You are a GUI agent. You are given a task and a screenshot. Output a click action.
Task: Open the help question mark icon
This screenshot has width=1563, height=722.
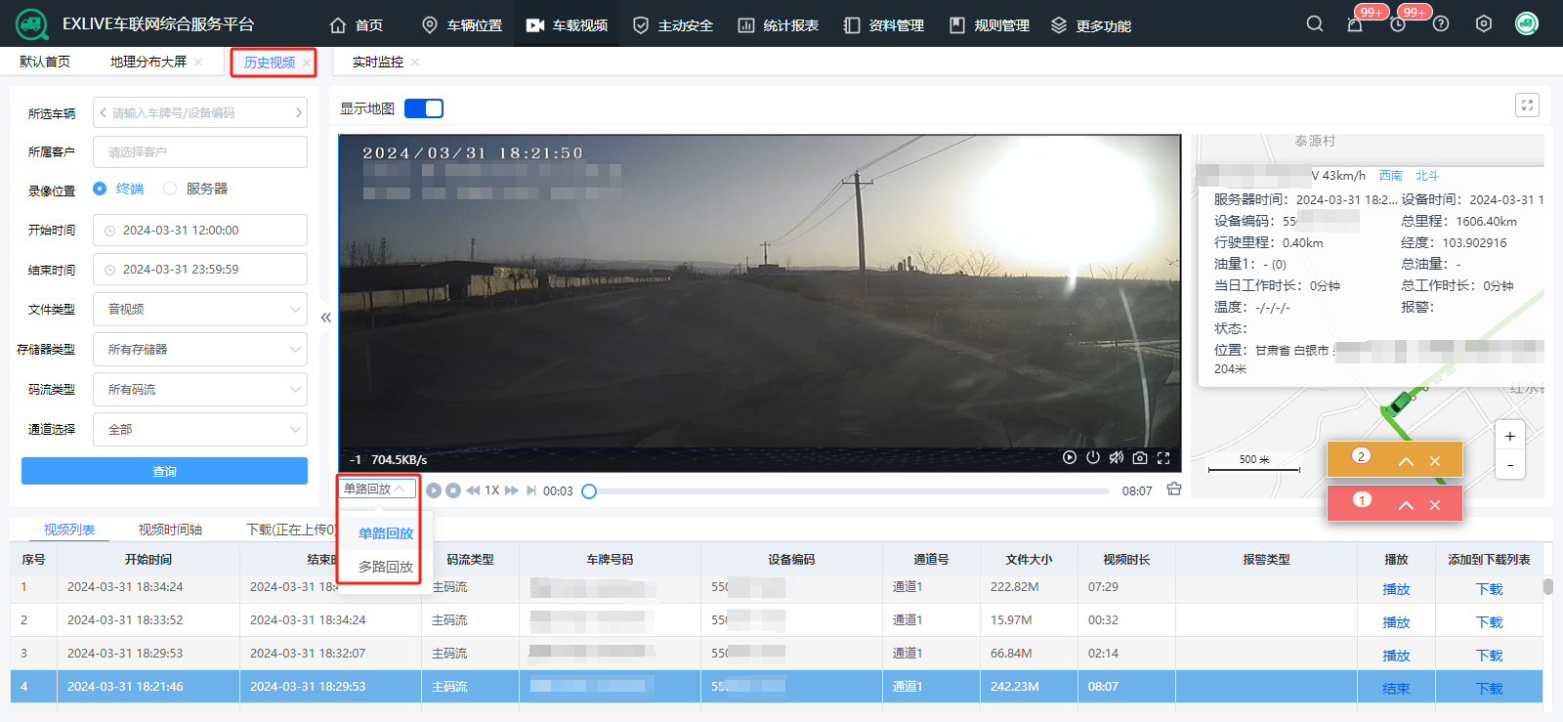click(1441, 24)
